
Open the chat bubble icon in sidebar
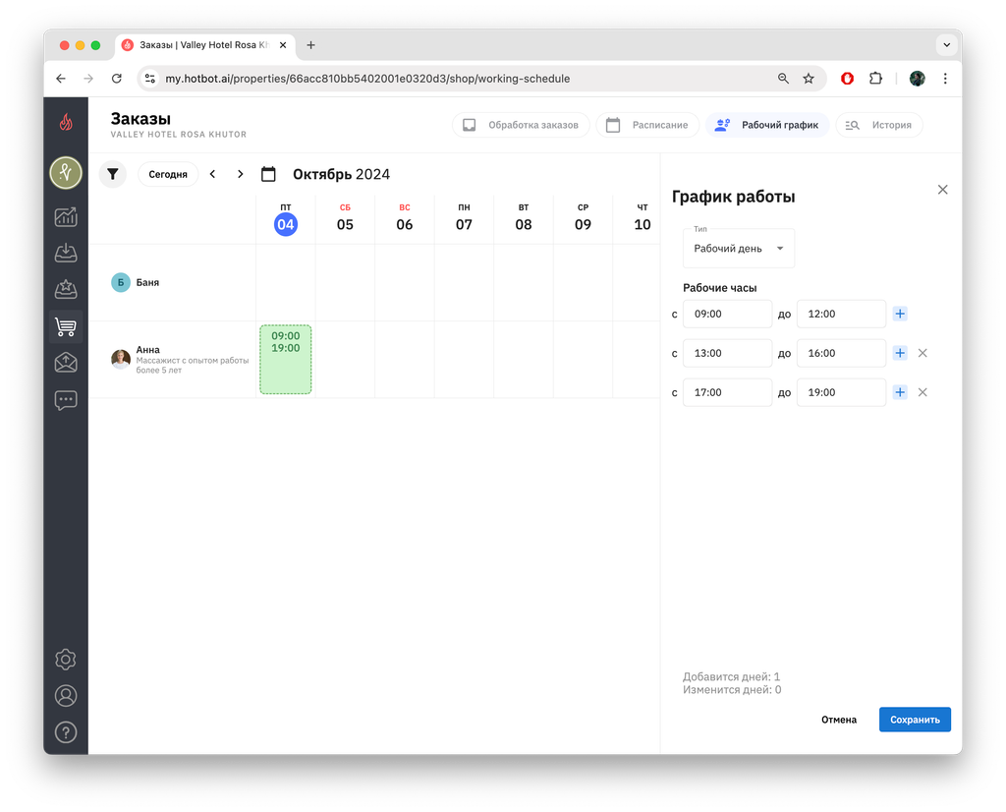66,400
